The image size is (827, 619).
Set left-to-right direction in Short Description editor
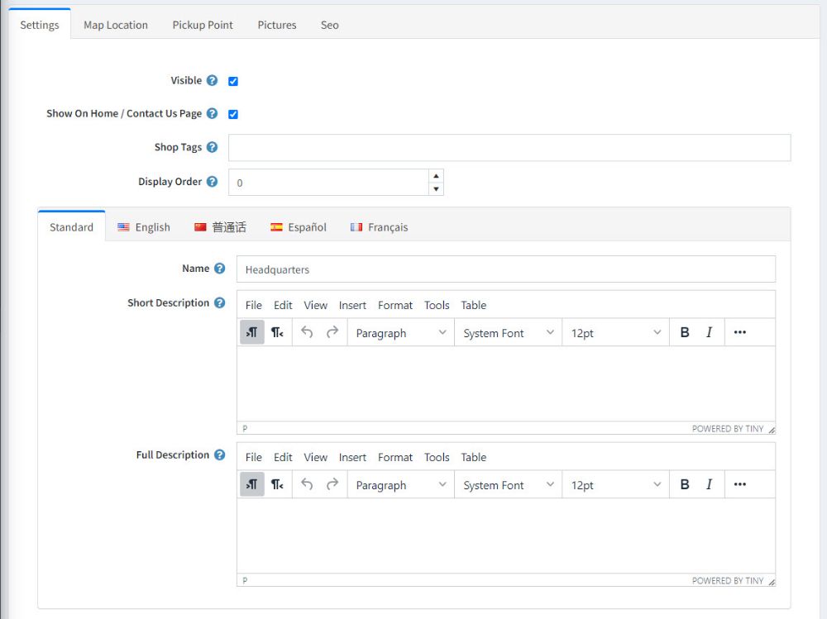pos(252,332)
